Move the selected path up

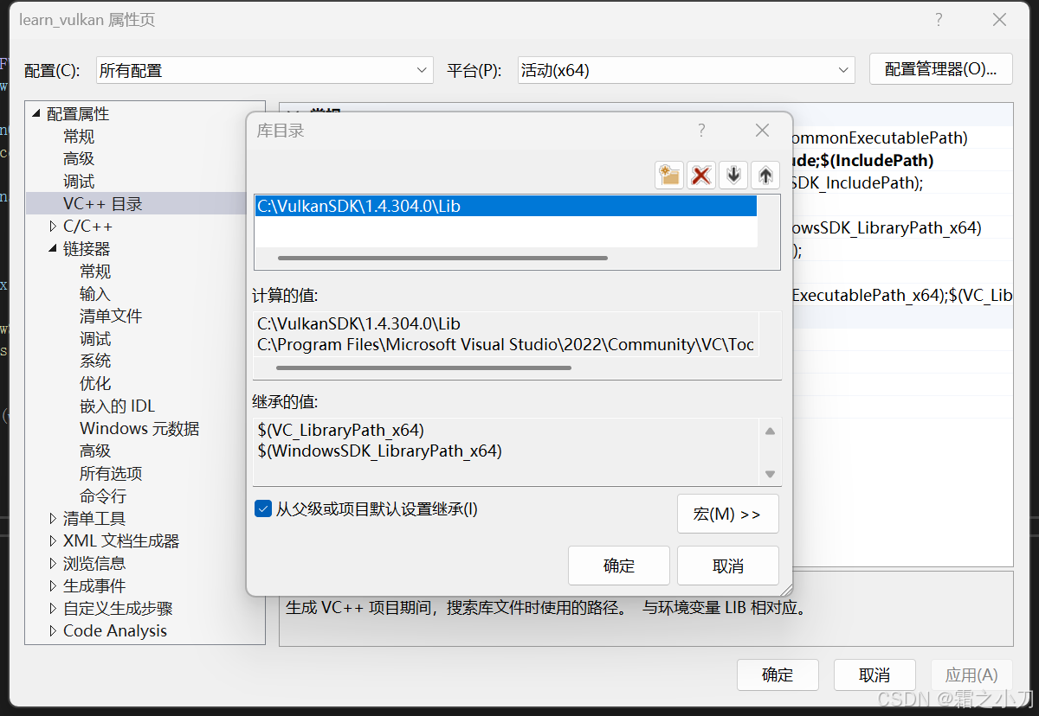tap(765, 175)
